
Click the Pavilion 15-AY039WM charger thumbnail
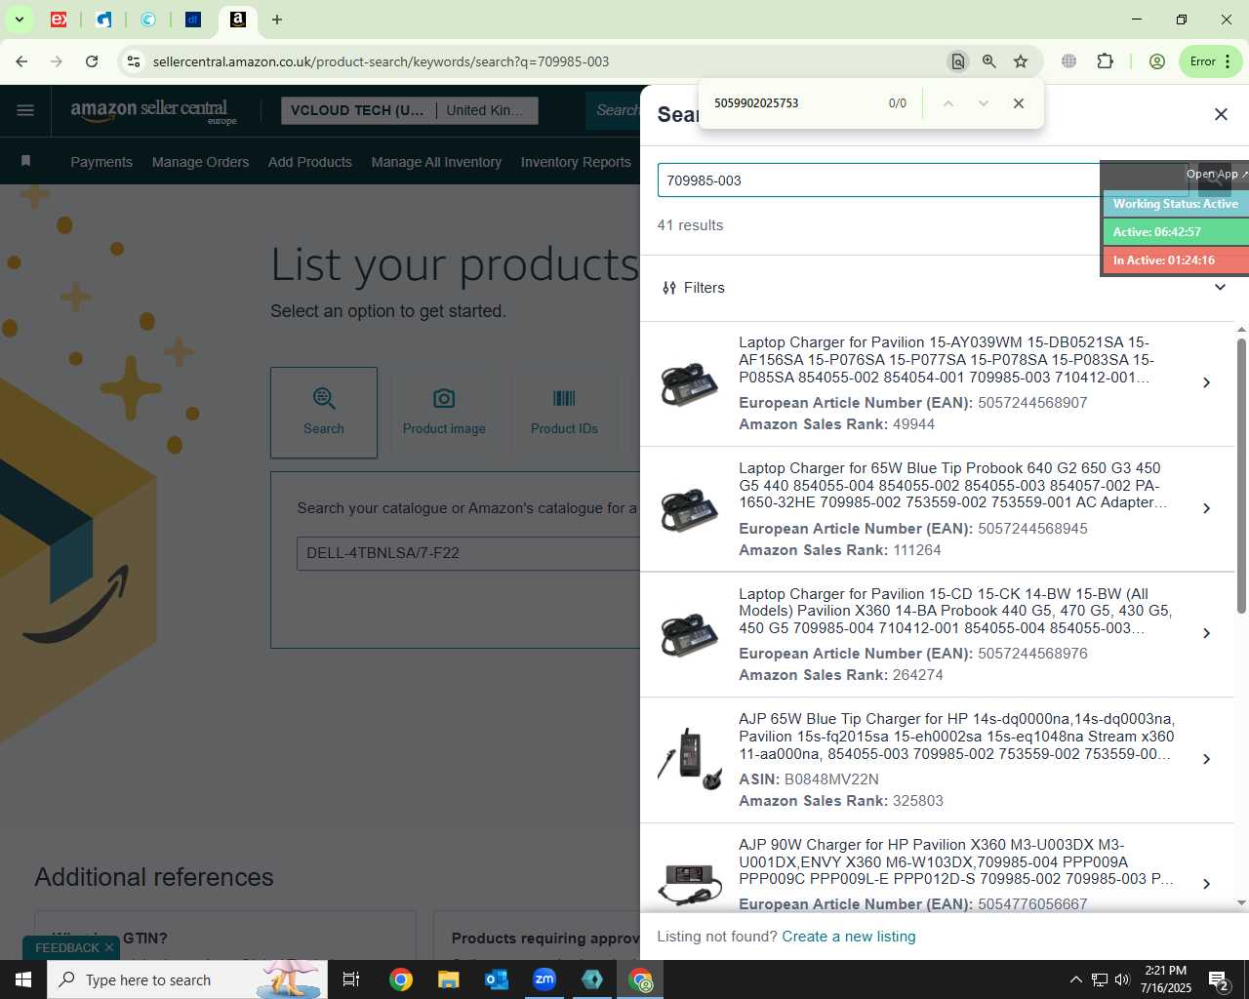pos(690,383)
